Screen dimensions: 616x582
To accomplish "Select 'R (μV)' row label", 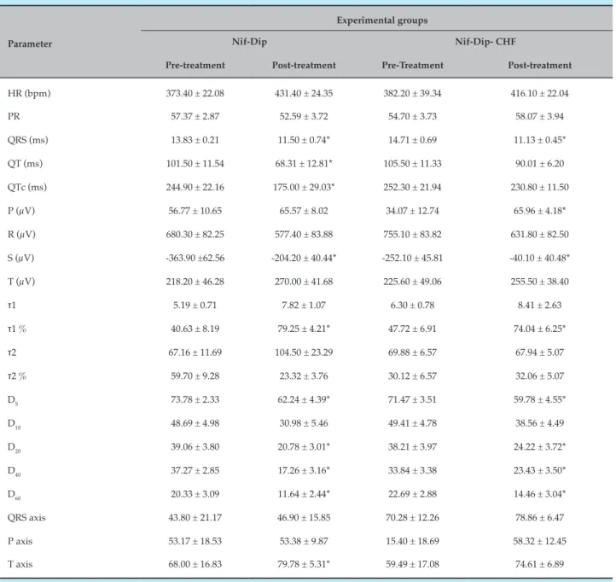I will 21,235.
